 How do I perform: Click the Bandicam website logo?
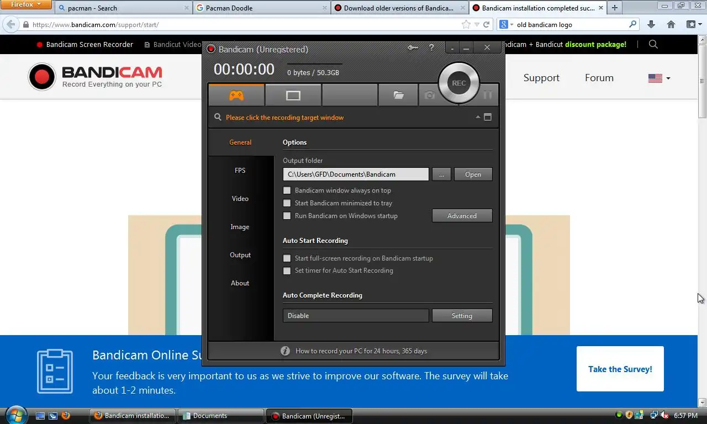[x=96, y=77]
